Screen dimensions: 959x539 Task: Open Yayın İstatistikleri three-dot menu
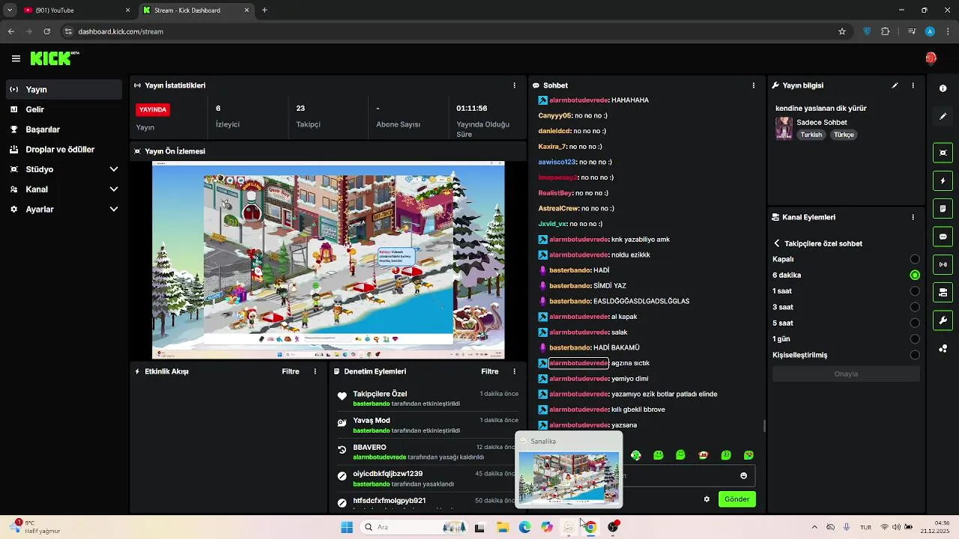(x=514, y=85)
